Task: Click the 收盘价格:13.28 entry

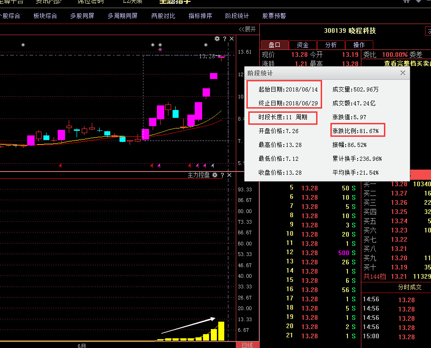Action: click(280, 173)
